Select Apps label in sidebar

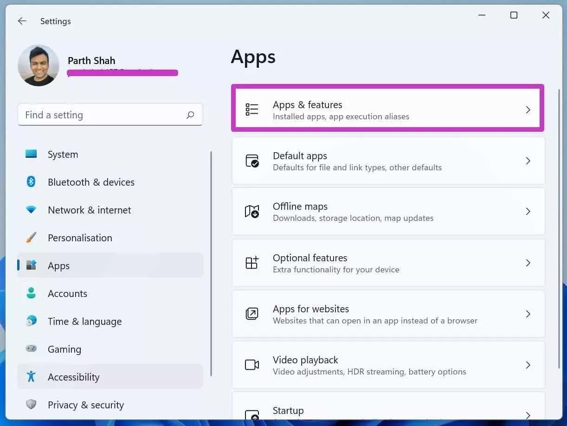pyautogui.click(x=58, y=266)
